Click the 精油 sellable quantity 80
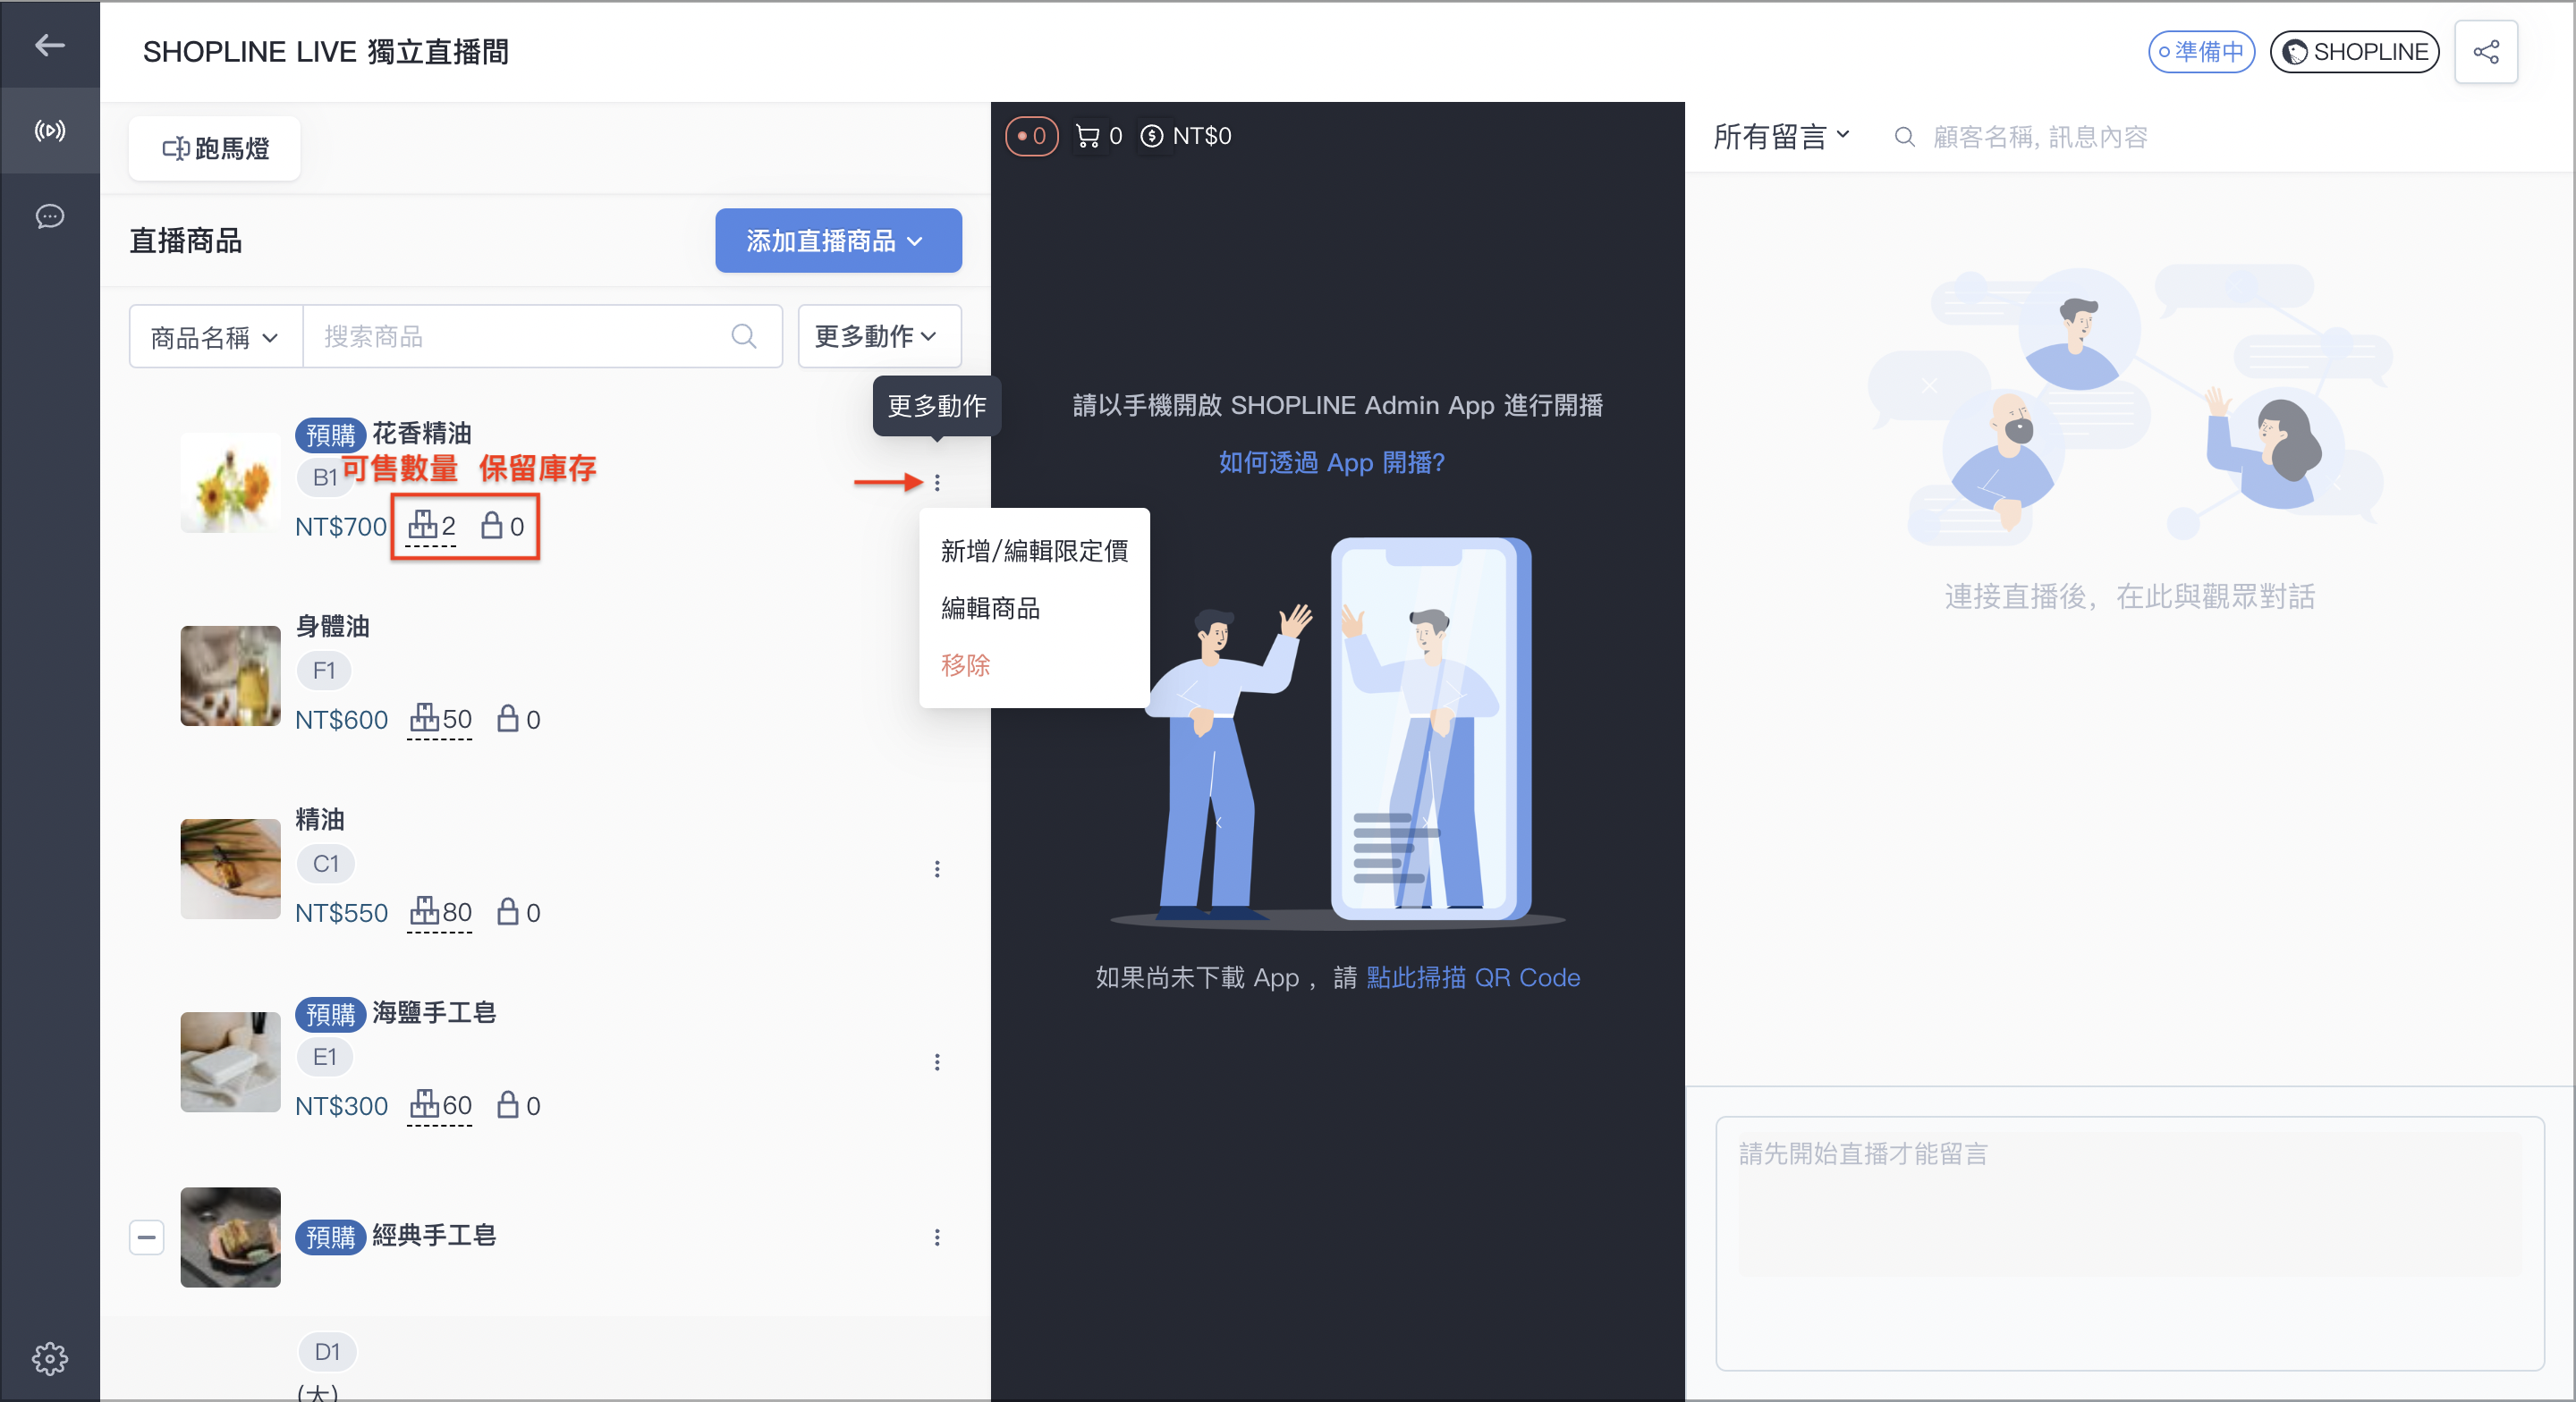 pos(440,912)
